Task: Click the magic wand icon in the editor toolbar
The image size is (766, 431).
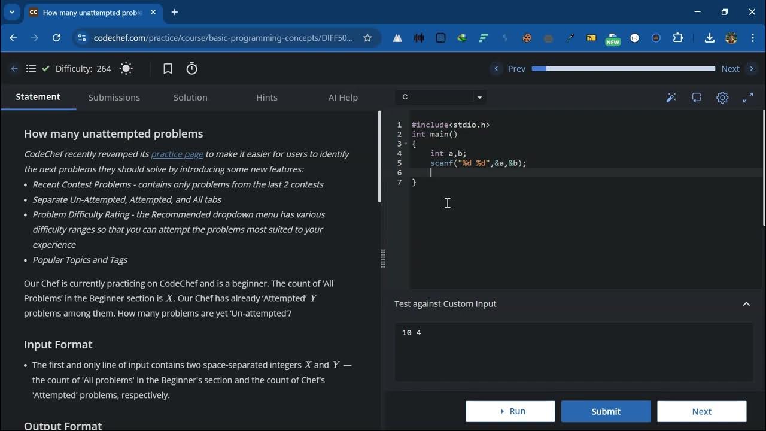Action: coord(671,98)
